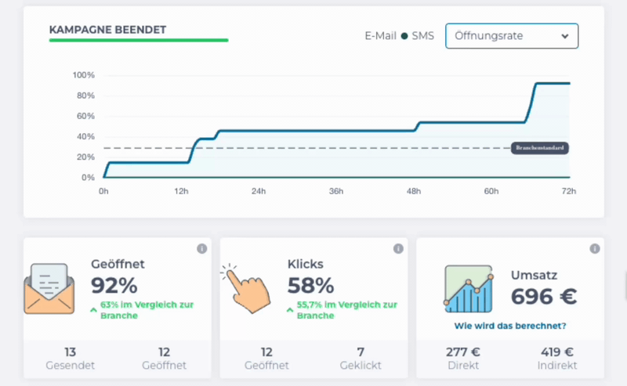This screenshot has width=627, height=386.
Task: Select the Kampagne Beendet heading tab
Action: (107, 31)
